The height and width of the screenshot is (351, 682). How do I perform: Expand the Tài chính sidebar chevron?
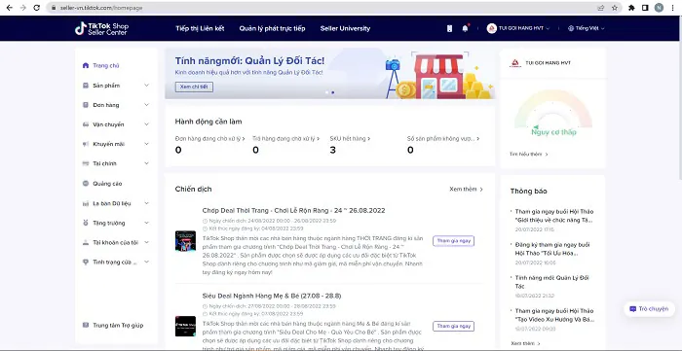click(146, 163)
